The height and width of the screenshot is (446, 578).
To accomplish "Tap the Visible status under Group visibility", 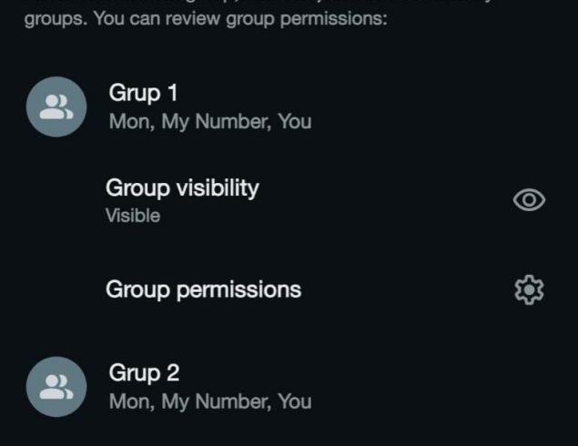I will [x=133, y=216].
